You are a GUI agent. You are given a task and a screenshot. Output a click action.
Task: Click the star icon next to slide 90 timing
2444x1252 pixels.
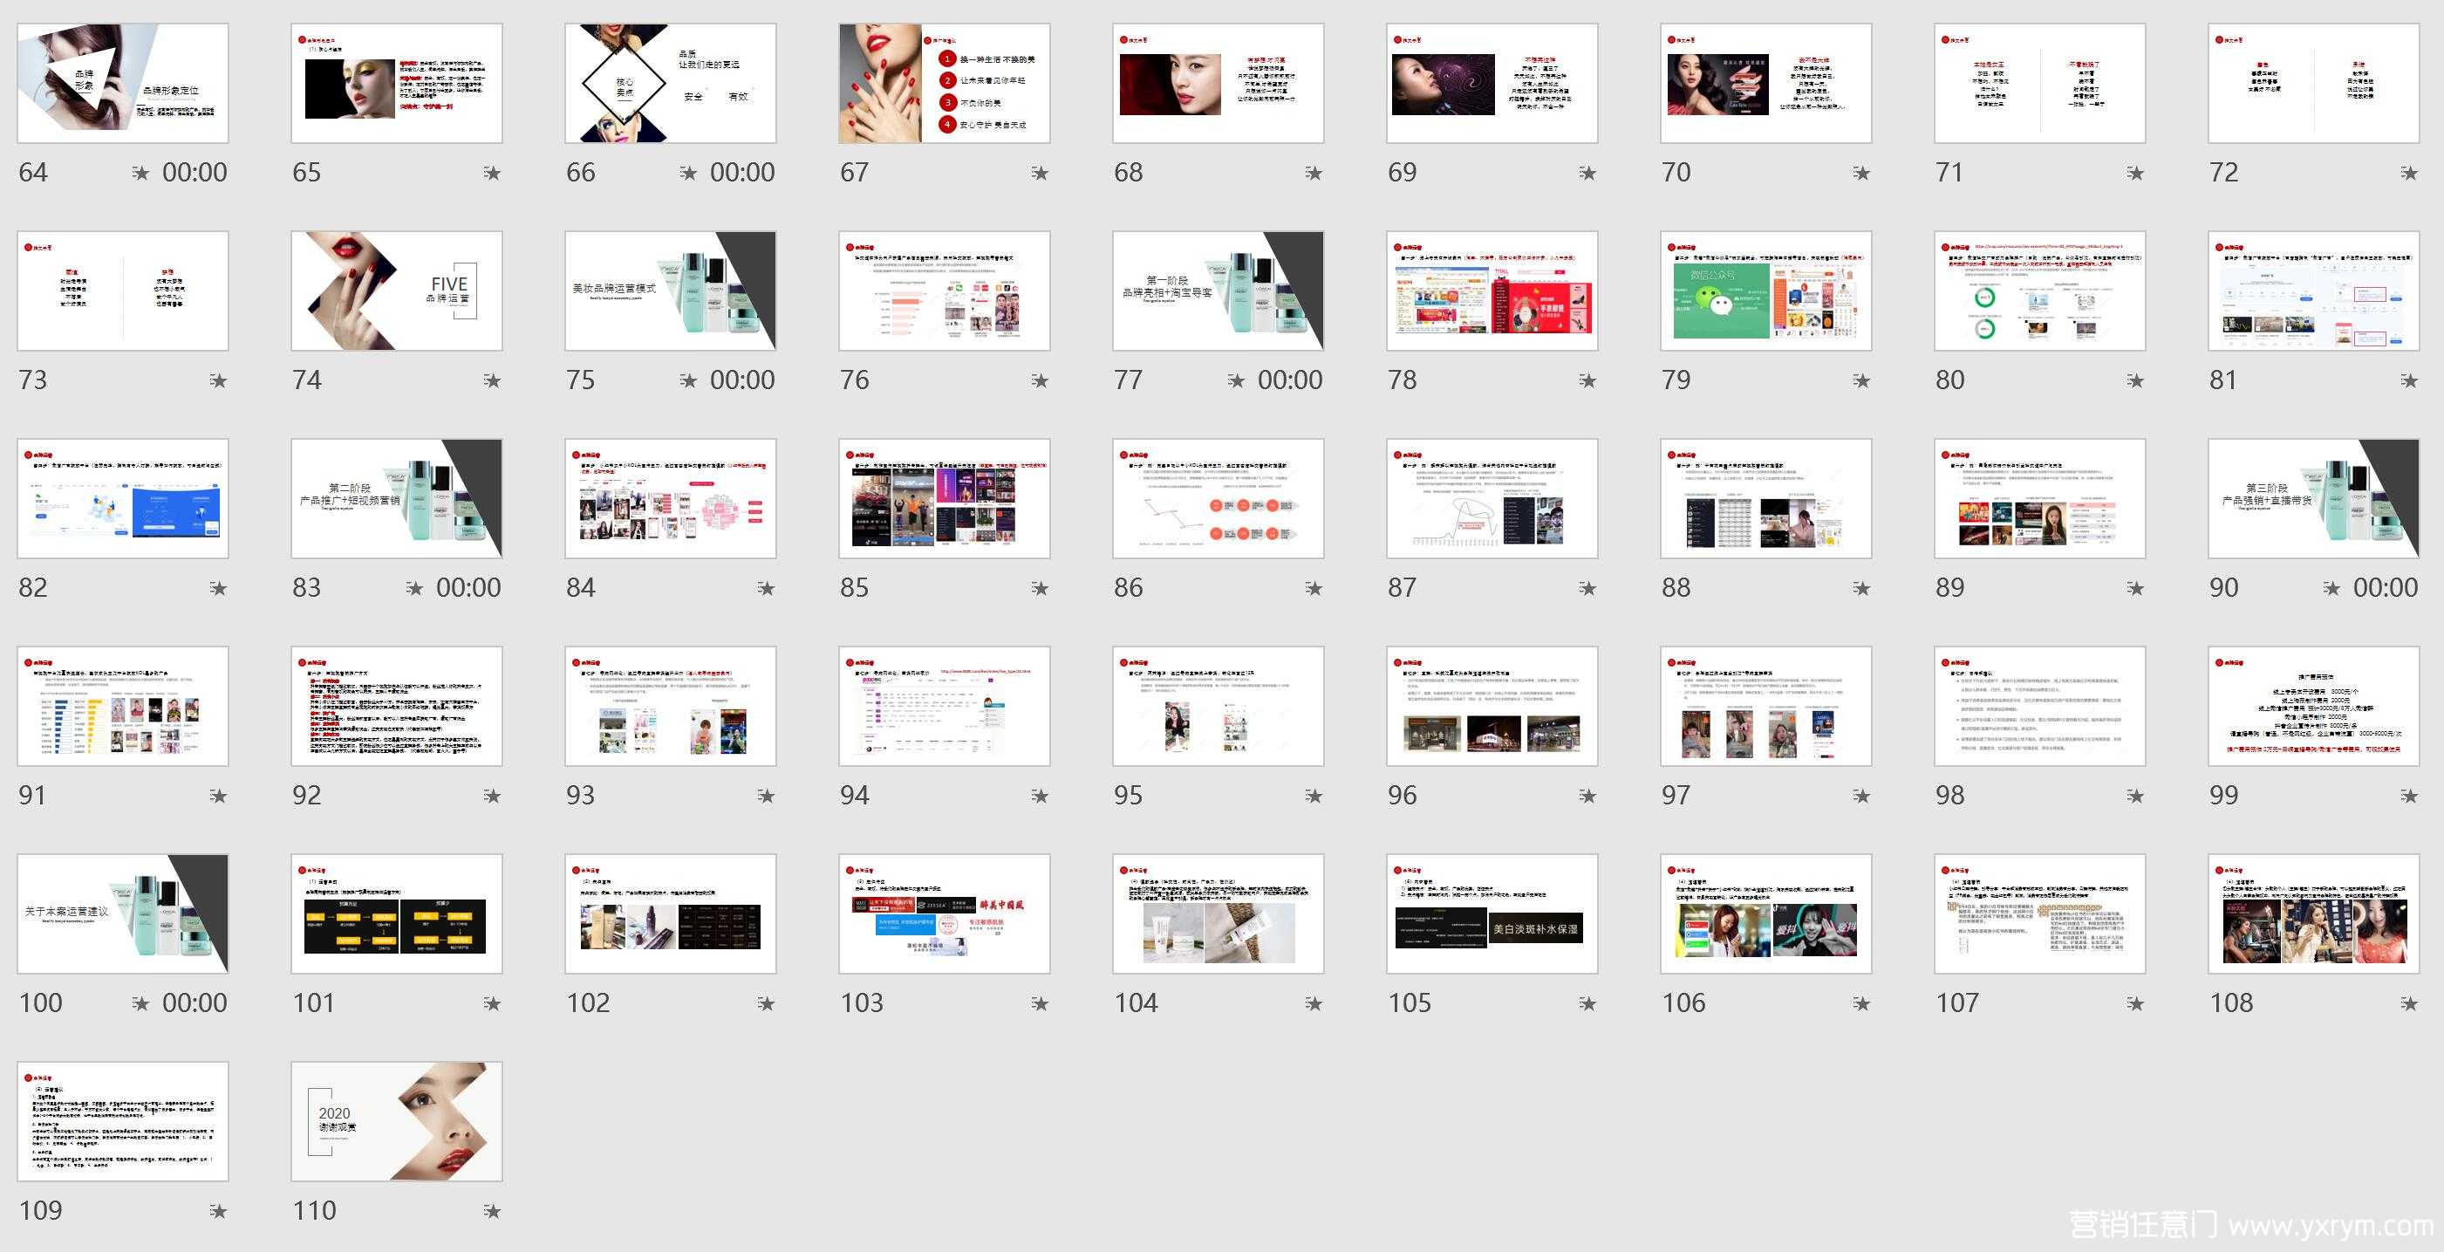(2331, 589)
